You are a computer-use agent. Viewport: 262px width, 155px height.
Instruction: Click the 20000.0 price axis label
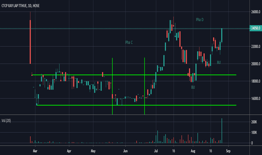[256, 64]
